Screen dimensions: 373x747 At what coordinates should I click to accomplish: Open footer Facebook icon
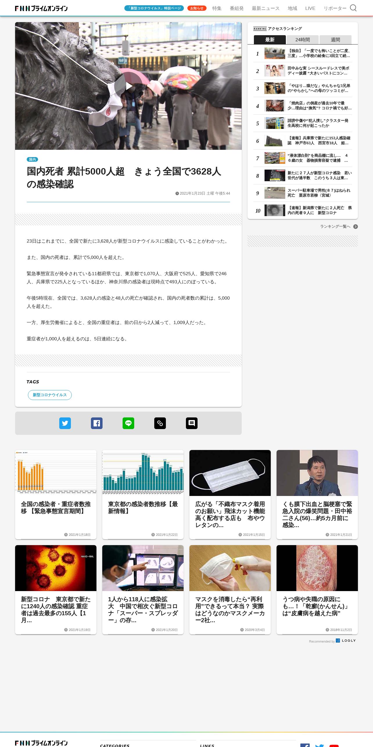tap(305, 745)
